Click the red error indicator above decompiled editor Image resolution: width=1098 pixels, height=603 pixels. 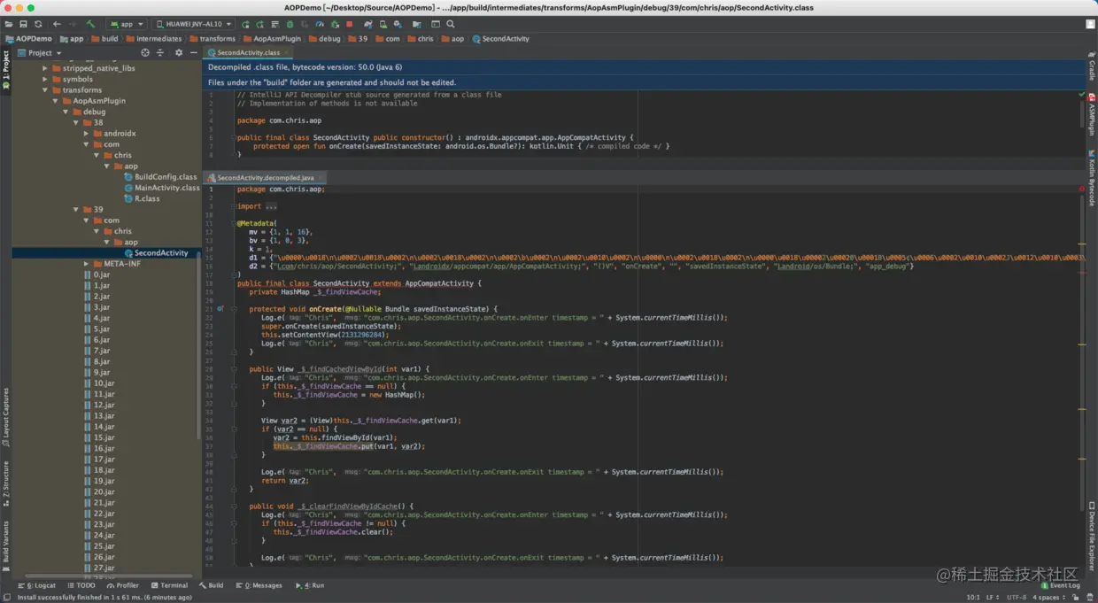click(x=1081, y=189)
